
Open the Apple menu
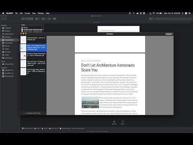pyautogui.click(x=3, y=13)
